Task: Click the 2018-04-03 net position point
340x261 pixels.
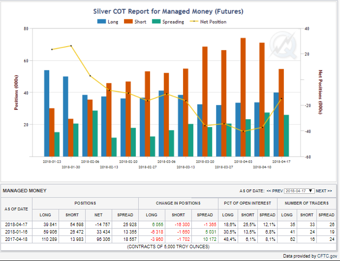Action: (x=243, y=131)
